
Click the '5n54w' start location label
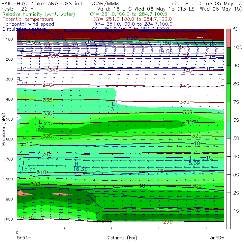click(x=24, y=238)
